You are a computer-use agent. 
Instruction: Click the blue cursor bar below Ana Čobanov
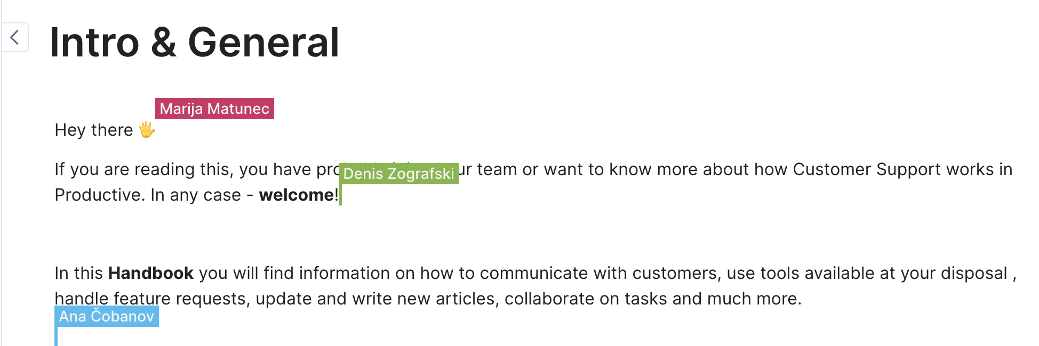(x=56, y=336)
